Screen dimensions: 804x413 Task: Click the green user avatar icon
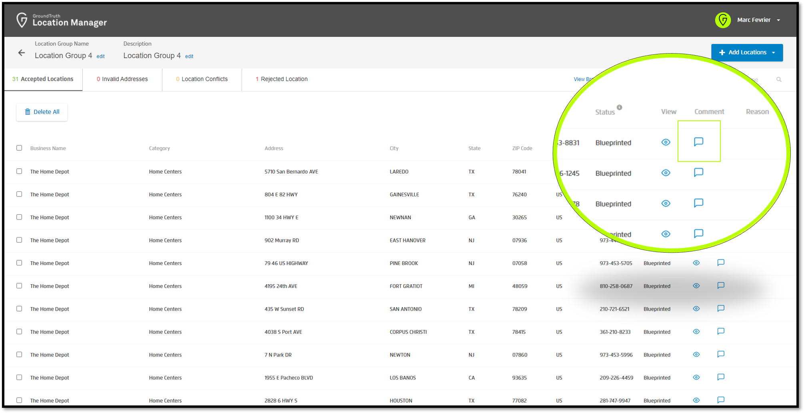point(723,20)
